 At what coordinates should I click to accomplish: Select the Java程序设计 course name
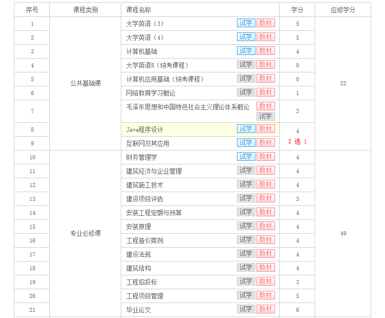coord(144,129)
